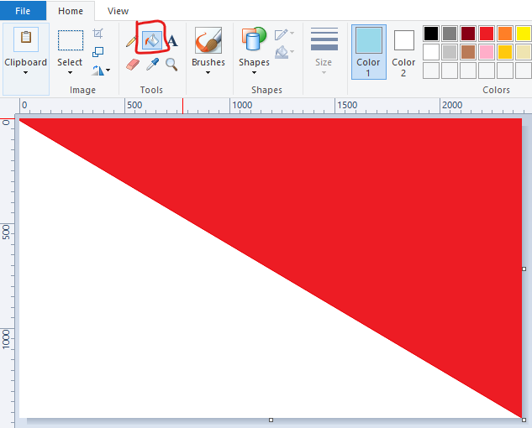This screenshot has width=532, height=428.
Task: Pick the dark gray color swatch
Action: [450, 34]
